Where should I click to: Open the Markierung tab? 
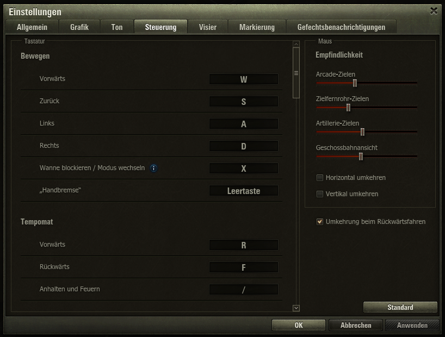[x=257, y=27]
